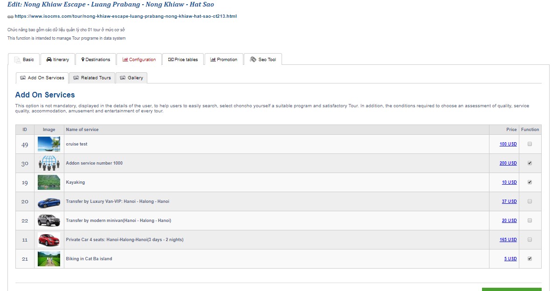Click the car icon on Itinerary tab

[49, 60]
